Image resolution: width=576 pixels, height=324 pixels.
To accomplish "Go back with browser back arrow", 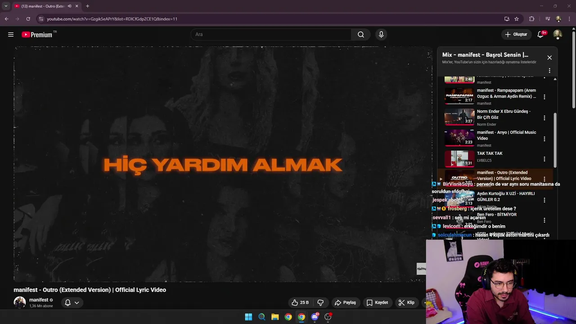I will click(x=6, y=19).
